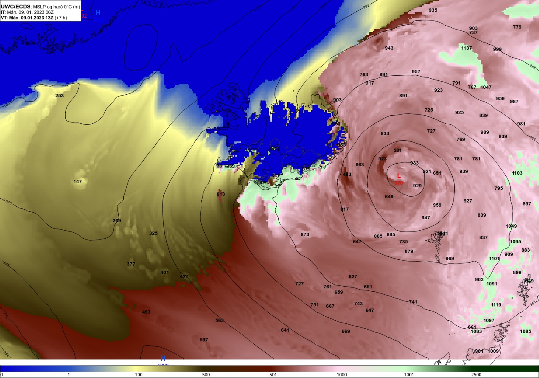Click the map value 669
The height and width of the screenshot is (378, 539).
(x=346, y=331)
